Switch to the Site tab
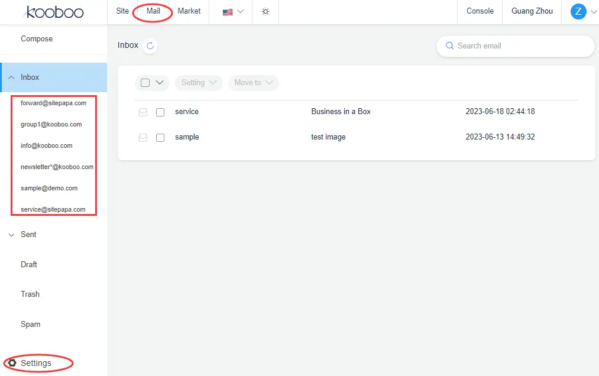The width and height of the screenshot is (599, 376). [x=122, y=11]
